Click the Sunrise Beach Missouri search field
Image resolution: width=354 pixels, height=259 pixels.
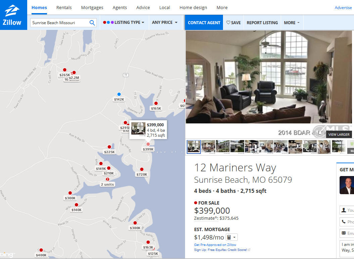pyautogui.click(x=60, y=23)
